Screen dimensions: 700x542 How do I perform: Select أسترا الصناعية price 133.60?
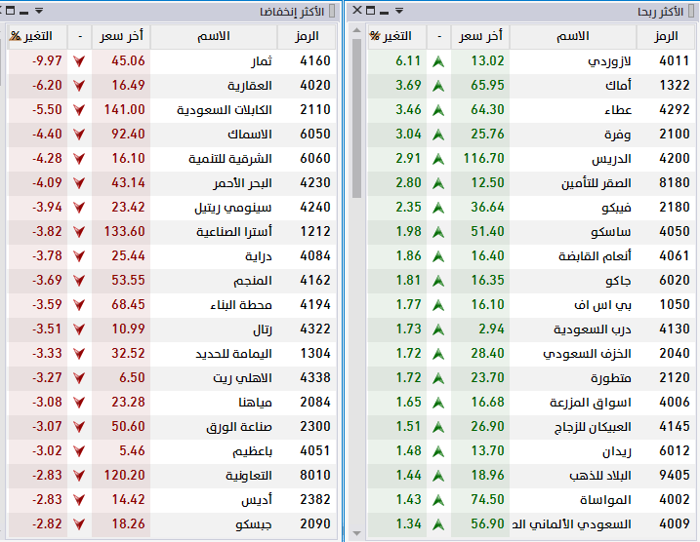[x=125, y=232]
